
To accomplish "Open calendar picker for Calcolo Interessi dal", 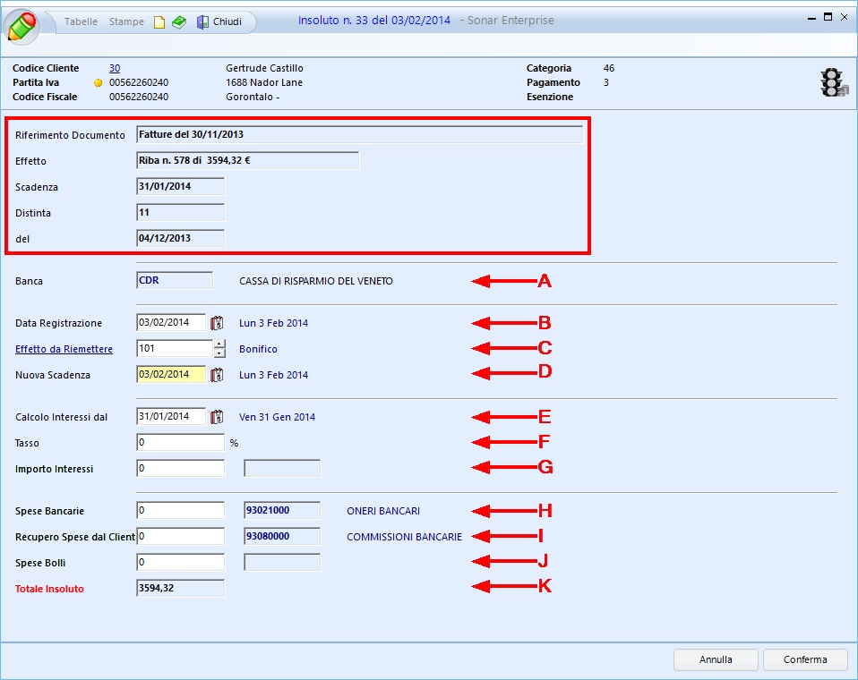I will (x=216, y=417).
